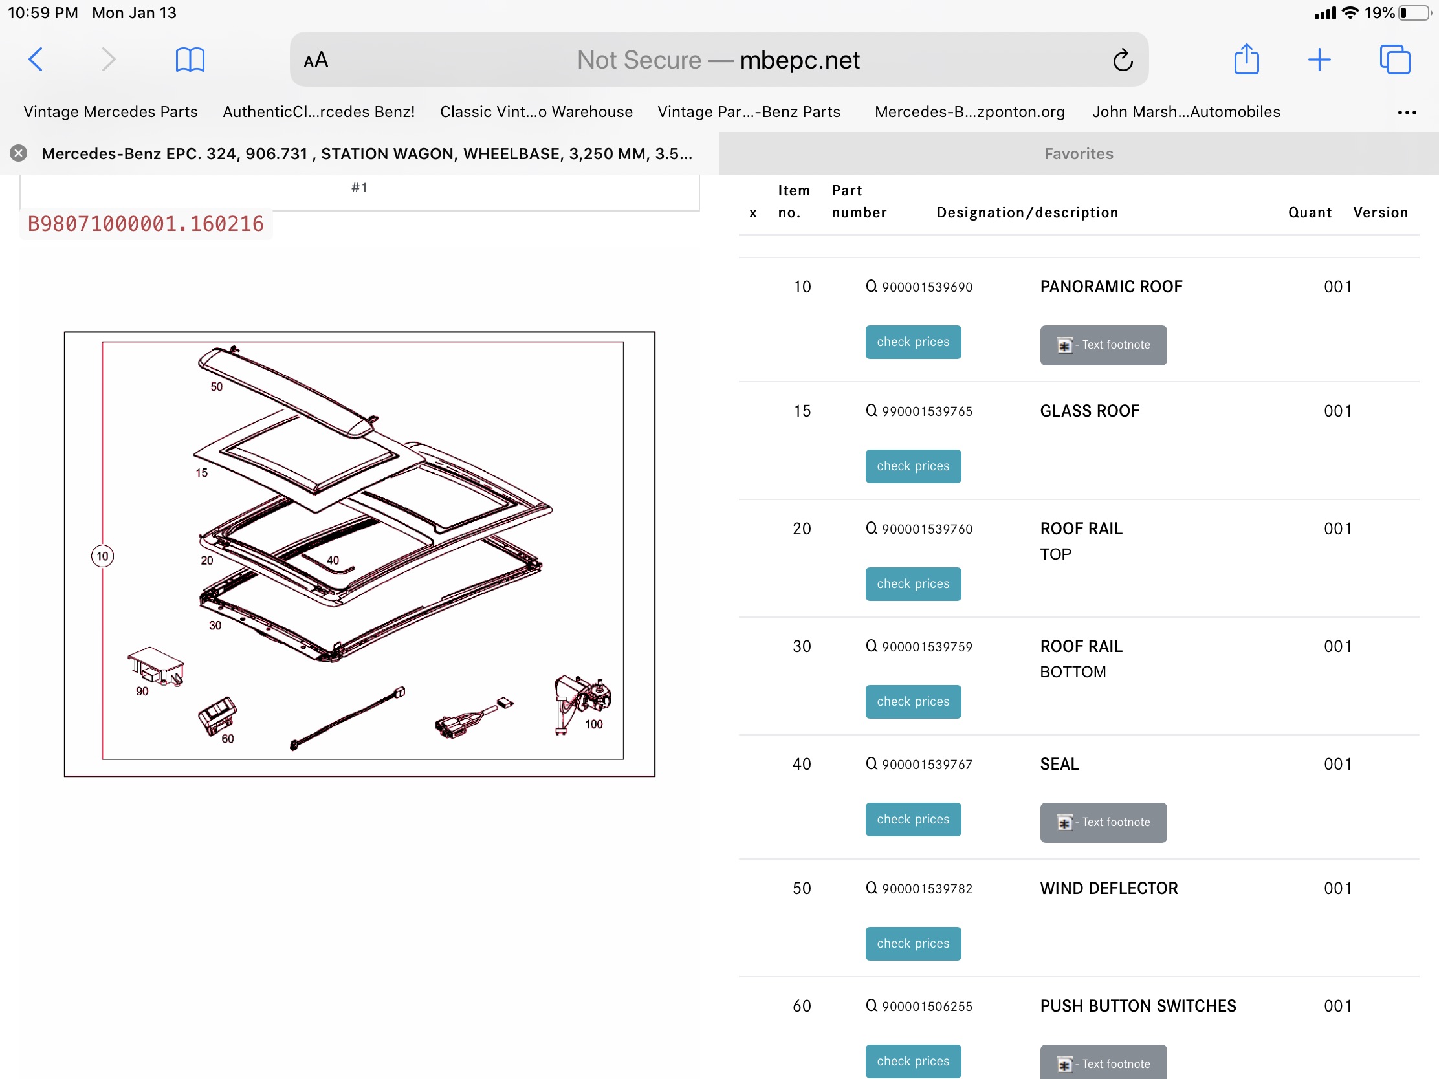Search part number 900001539759
This screenshot has height=1079, width=1439.
point(919,646)
